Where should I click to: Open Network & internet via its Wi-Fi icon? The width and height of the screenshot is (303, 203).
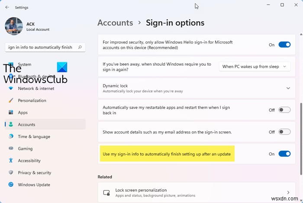pos(11,88)
